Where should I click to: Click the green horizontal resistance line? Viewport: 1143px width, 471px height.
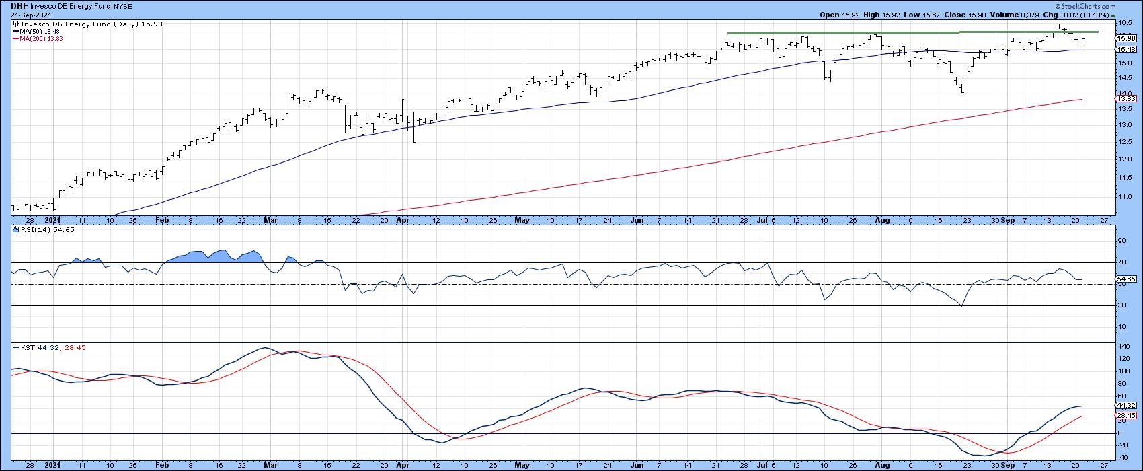click(912, 32)
